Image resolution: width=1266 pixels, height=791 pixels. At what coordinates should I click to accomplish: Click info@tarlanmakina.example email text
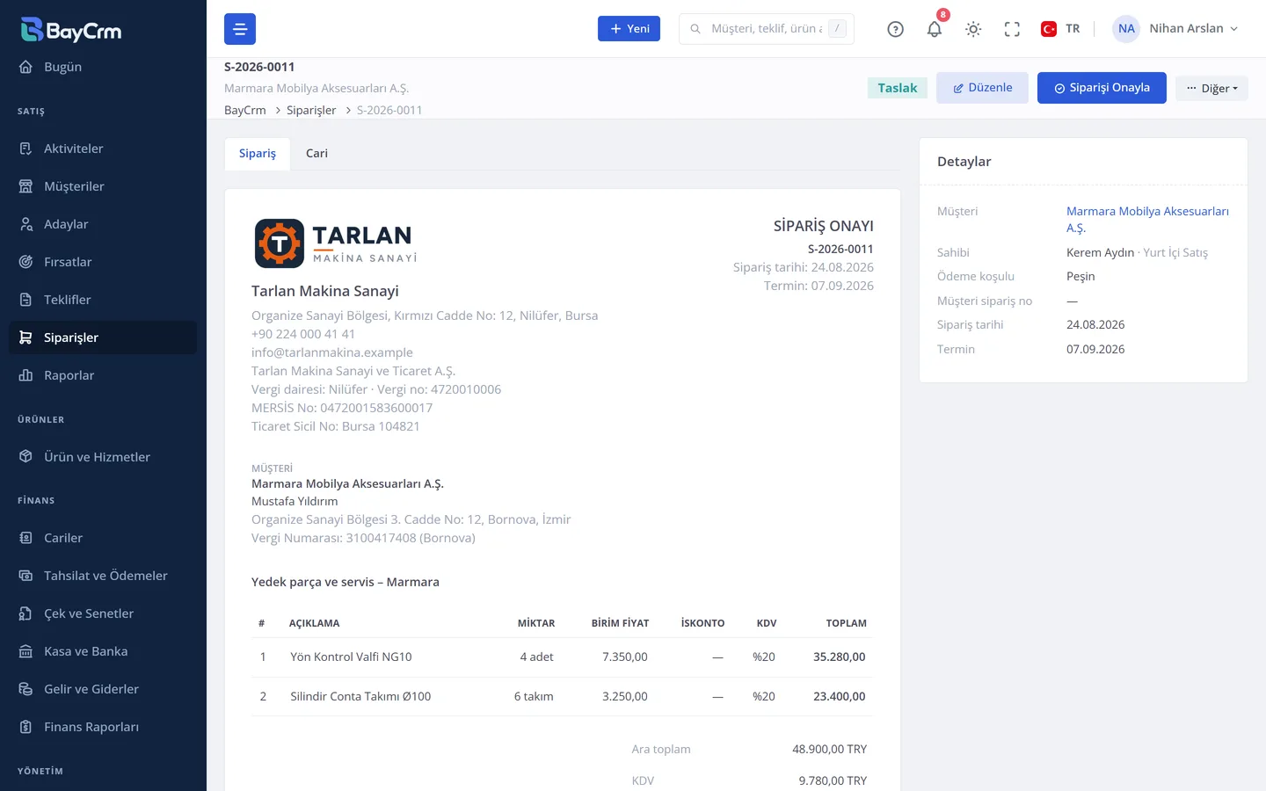331,352
